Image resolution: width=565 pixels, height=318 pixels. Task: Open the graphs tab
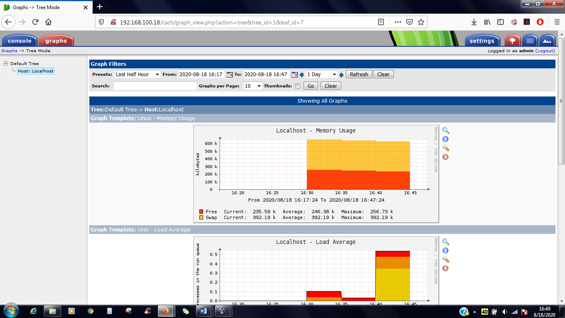click(56, 41)
